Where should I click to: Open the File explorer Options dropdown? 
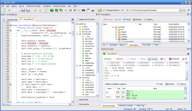[x=148, y=19]
